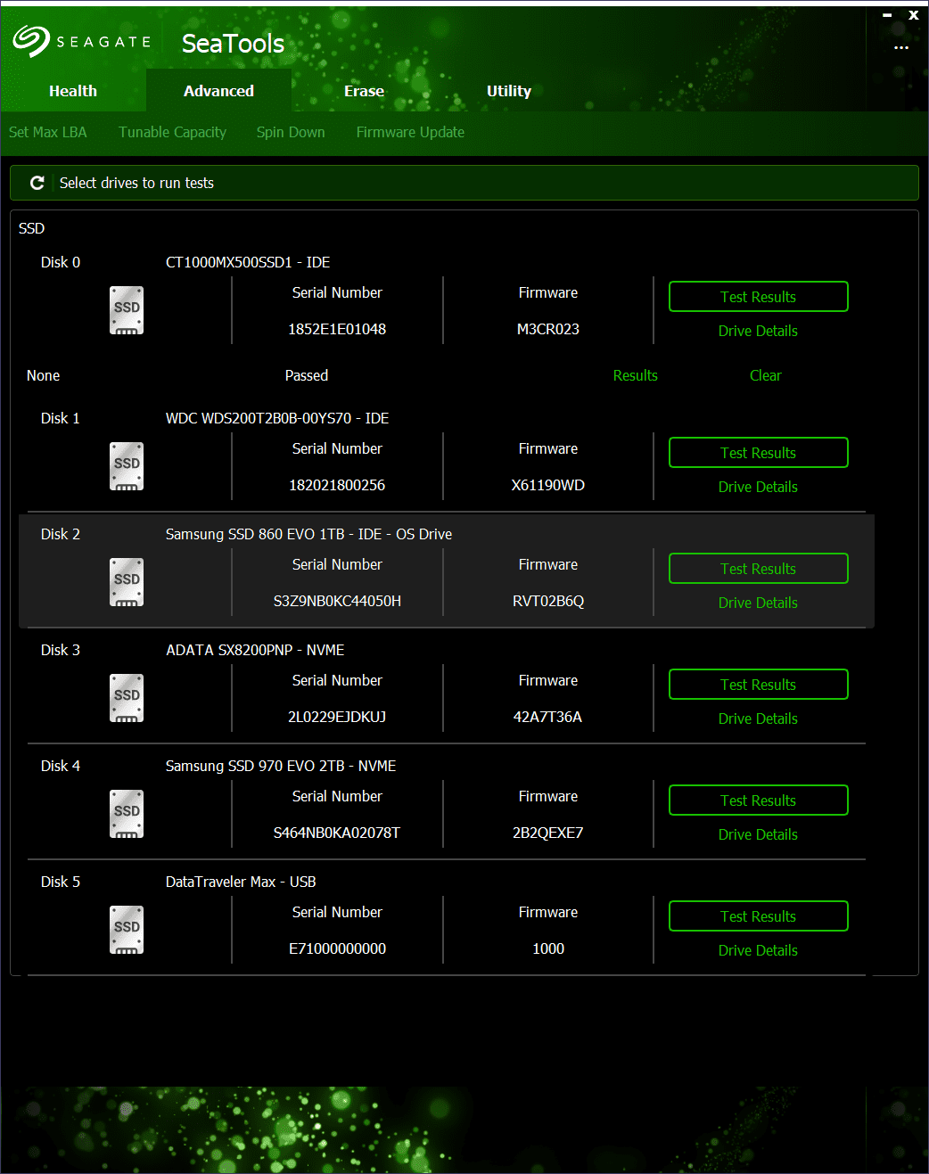
Task: Click the 'Passed' status text
Action: pos(307,375)
